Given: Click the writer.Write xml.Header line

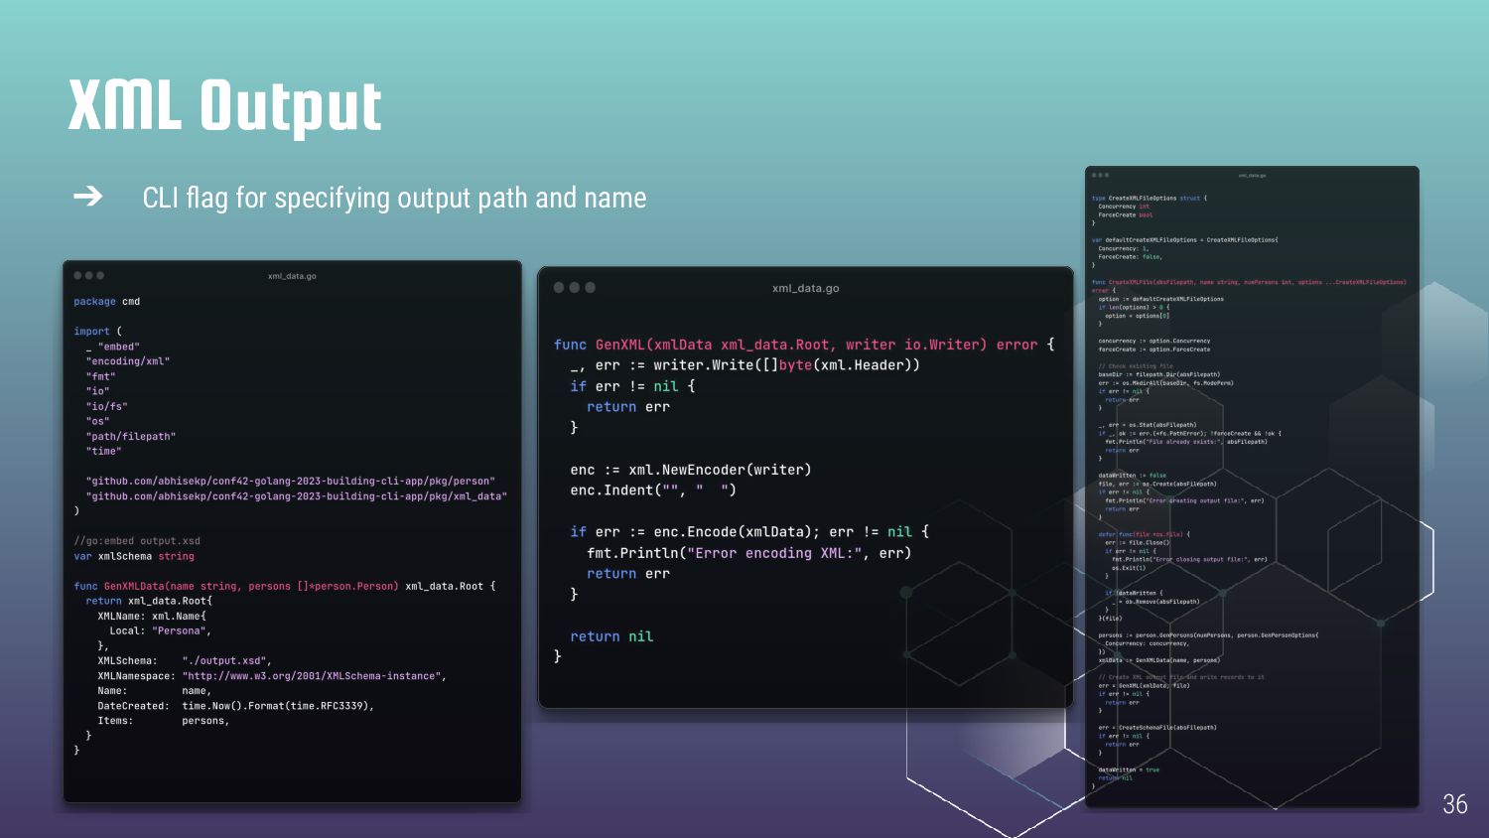Looking at the screenshot, I should [745, 365].
